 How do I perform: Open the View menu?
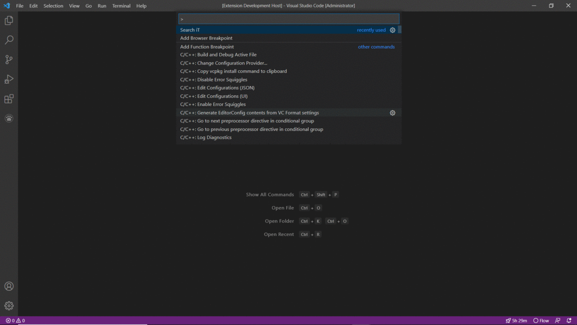(x=74, y=6)
